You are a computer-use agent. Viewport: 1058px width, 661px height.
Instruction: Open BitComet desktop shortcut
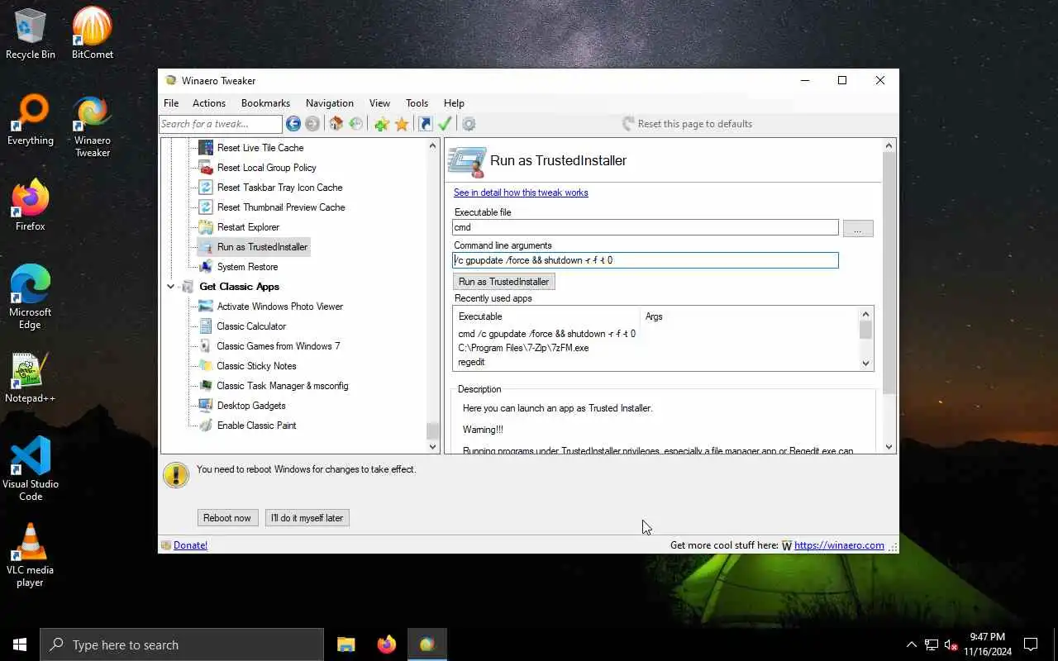[x=92, y=34]
